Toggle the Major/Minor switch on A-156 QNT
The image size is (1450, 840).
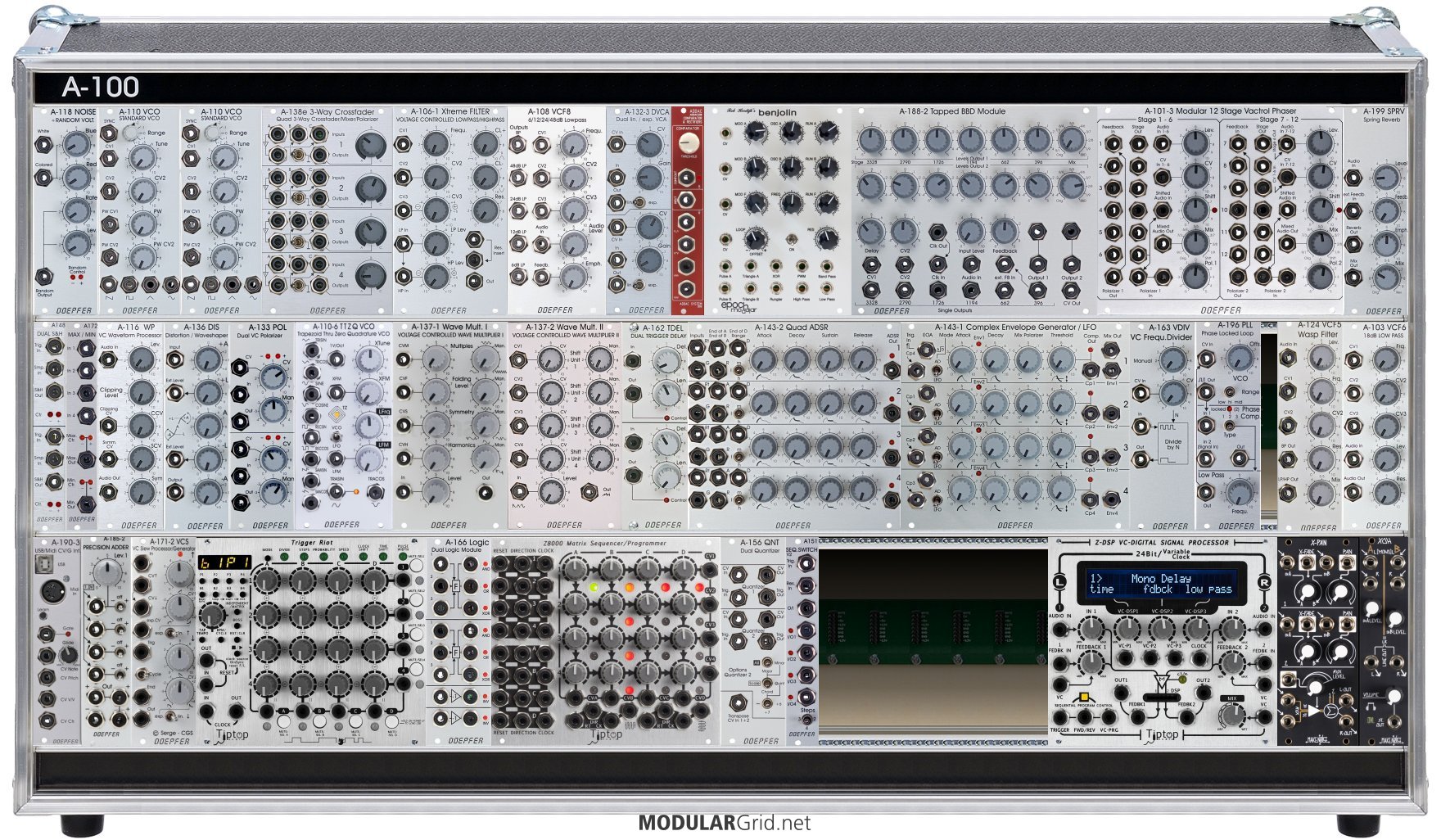(x=767, y=662)
